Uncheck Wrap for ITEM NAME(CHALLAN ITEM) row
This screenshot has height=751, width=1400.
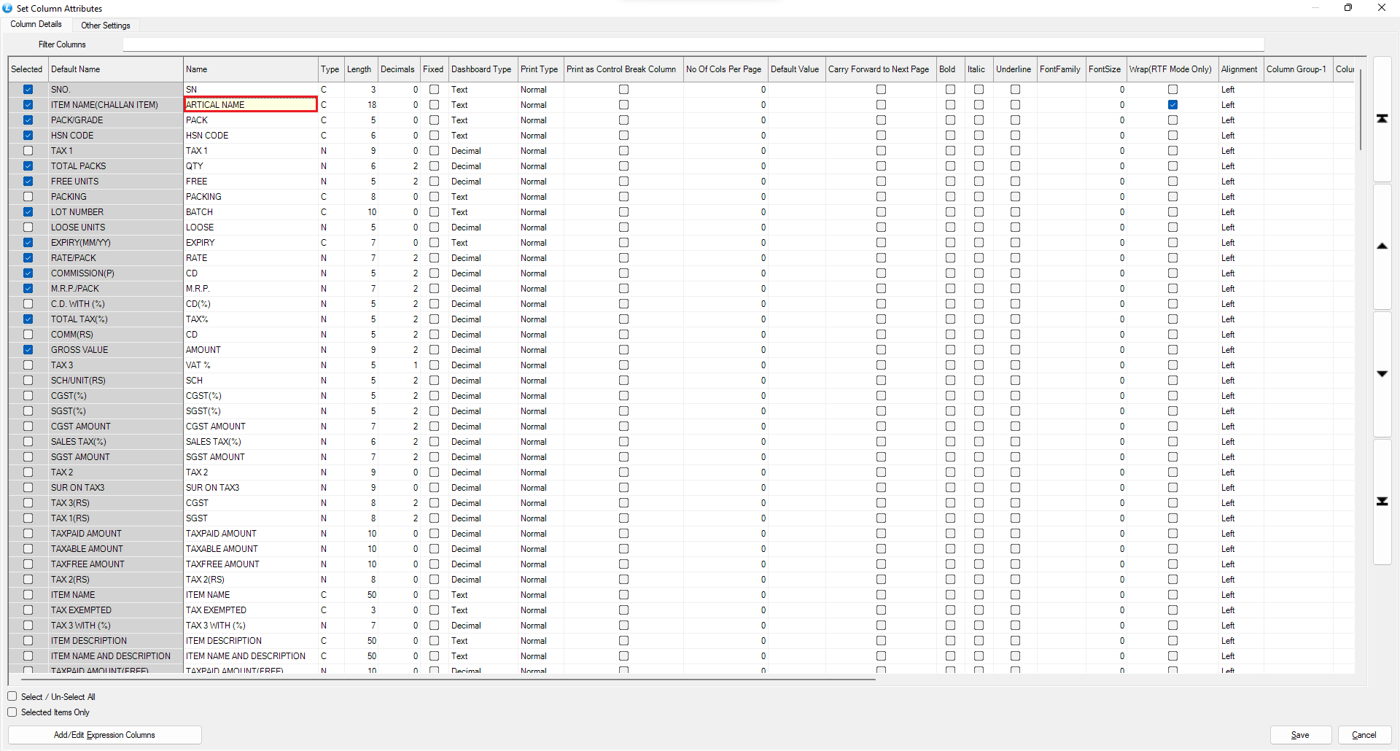click(x=1172, y=105)
